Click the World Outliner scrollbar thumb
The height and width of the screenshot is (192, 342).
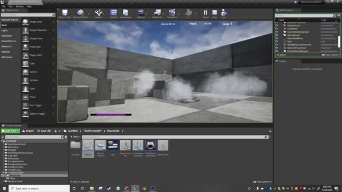pyautogui.click(x=339, y=42)
